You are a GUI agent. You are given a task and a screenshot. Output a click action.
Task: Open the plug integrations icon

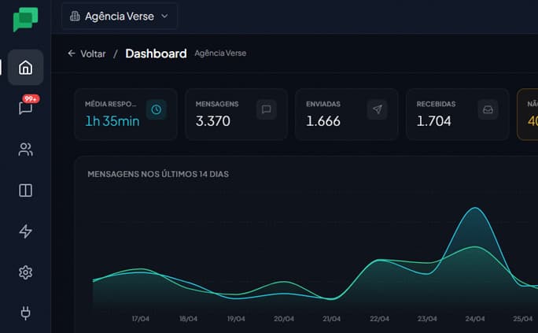tap(25, 313)
